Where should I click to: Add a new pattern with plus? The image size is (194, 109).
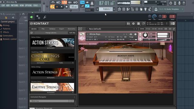[114, 9]
